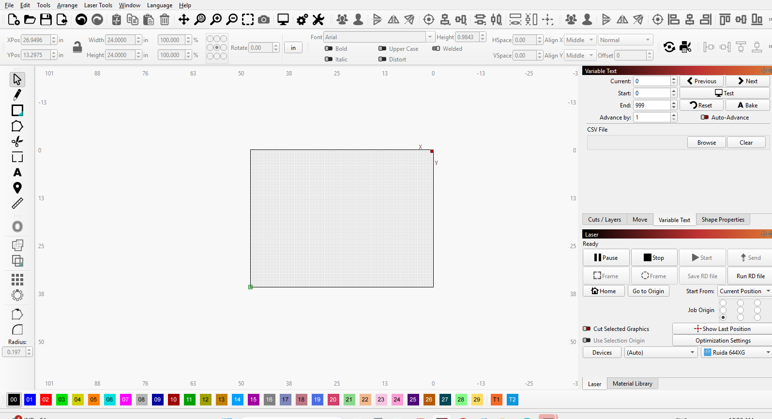
Task: Select the Position Laser marker tool
Action: pyautogui.click(x=17, y=188)
